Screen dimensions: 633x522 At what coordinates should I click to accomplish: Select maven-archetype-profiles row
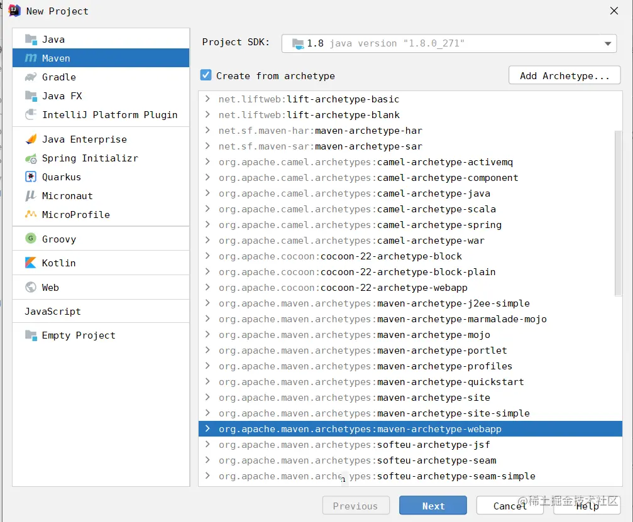410,366
